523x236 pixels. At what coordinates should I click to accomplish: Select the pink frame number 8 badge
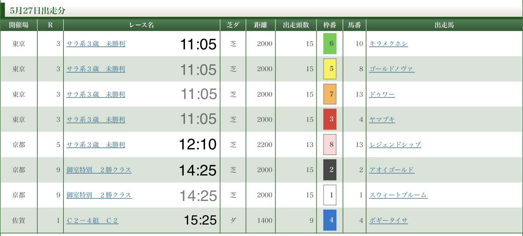tap(330, 145)
